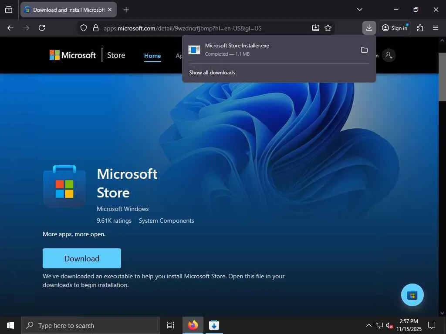
Task: Open the extensions puzzle icon
Action: coord(420,28)
